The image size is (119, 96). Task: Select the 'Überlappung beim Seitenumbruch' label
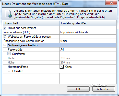pyautogui.click(x=24, y=41)
